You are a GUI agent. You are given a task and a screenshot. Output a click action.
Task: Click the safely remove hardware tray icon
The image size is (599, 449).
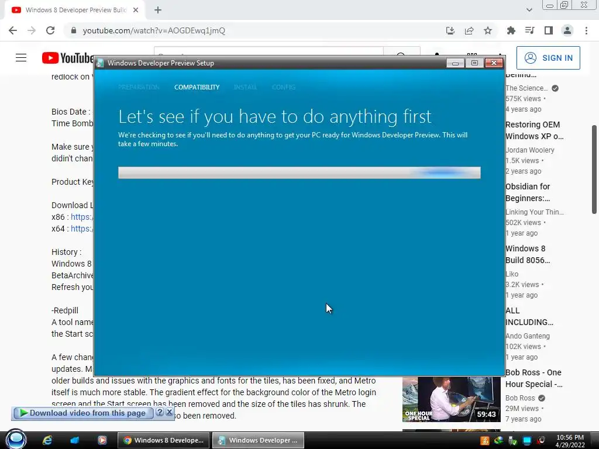(x=512, y=441)
